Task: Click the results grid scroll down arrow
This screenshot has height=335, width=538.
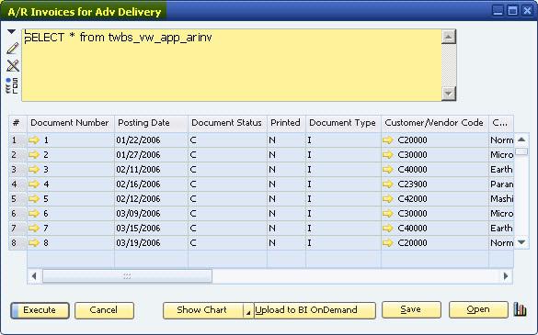Action: point(521,242)
